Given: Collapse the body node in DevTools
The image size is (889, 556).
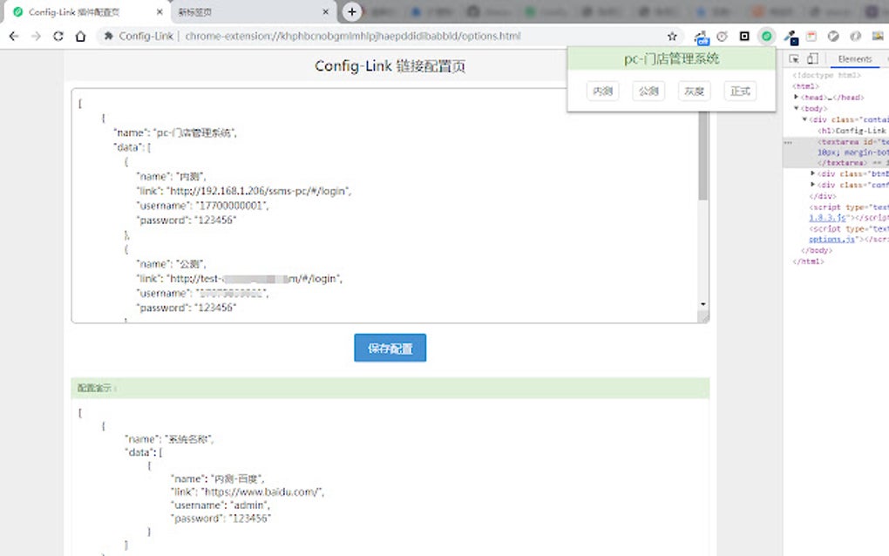Looking at the screenshot, I should tap(796, 108).
